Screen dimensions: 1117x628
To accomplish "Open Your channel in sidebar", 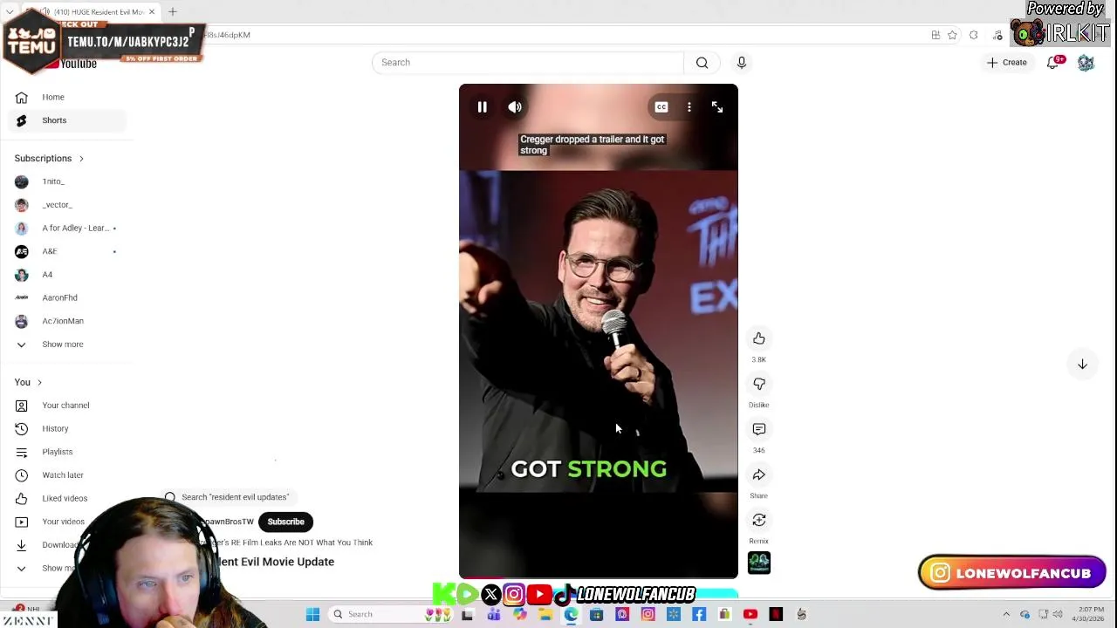I will 66,406.
